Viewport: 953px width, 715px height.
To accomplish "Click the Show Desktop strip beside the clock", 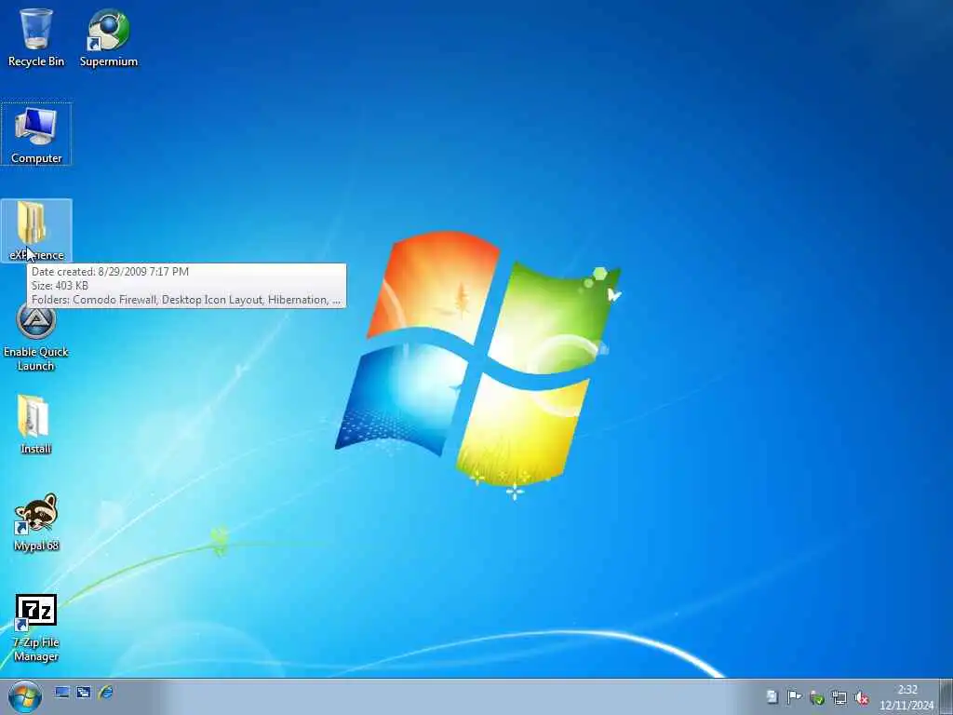I will [946, 696].
